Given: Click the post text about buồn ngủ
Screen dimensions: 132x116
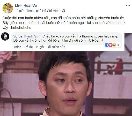Looking at the screenshot, I should click(64, 23).
